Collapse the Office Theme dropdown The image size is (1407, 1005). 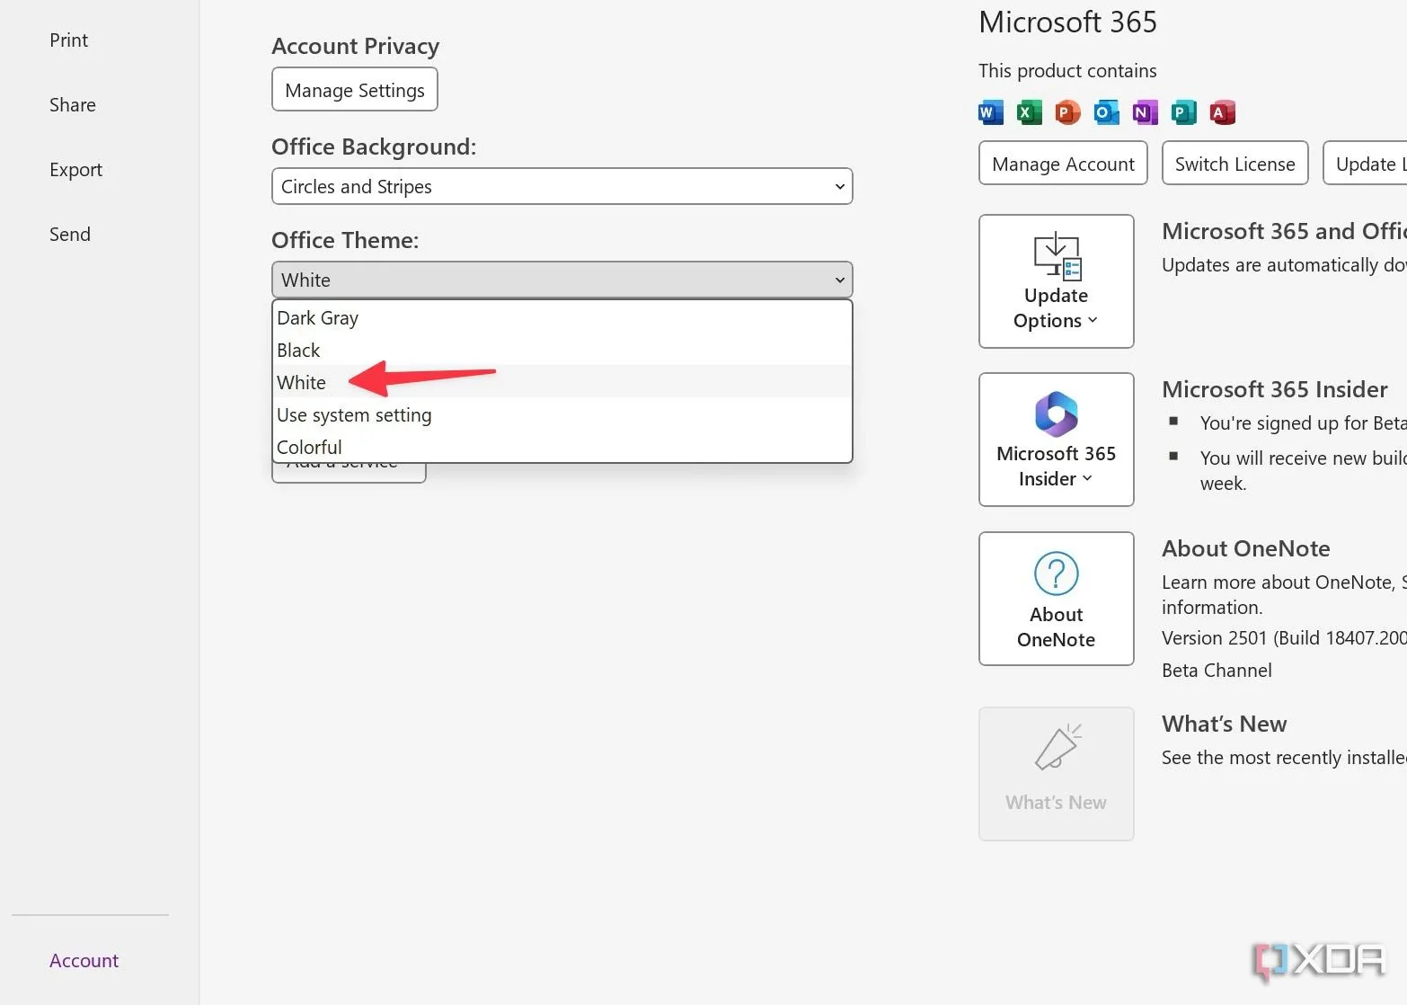pos(562,280)
